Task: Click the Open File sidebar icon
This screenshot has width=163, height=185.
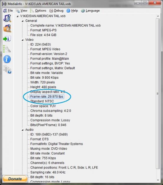Action: (7, 18)
